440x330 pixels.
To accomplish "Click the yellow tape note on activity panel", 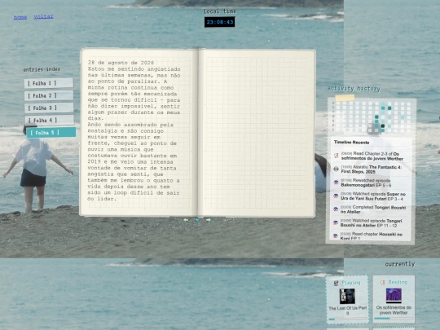I will tap(345, 98).
